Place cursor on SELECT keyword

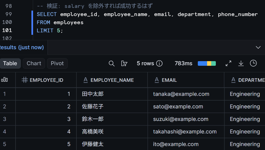[47, 14]
